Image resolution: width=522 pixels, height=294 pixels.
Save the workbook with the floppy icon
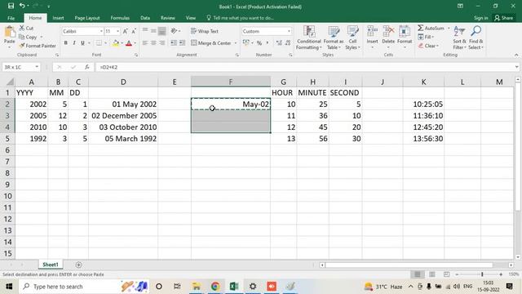(x=11, y=6)
